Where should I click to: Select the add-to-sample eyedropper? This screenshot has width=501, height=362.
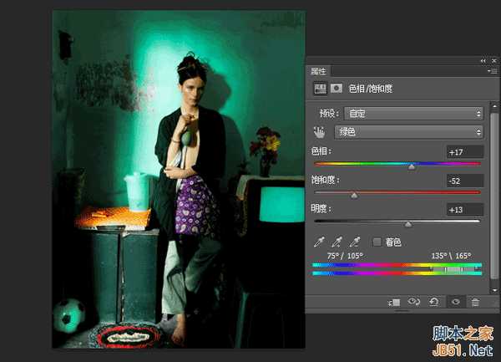pyautogui.click(x=337, y=242)
